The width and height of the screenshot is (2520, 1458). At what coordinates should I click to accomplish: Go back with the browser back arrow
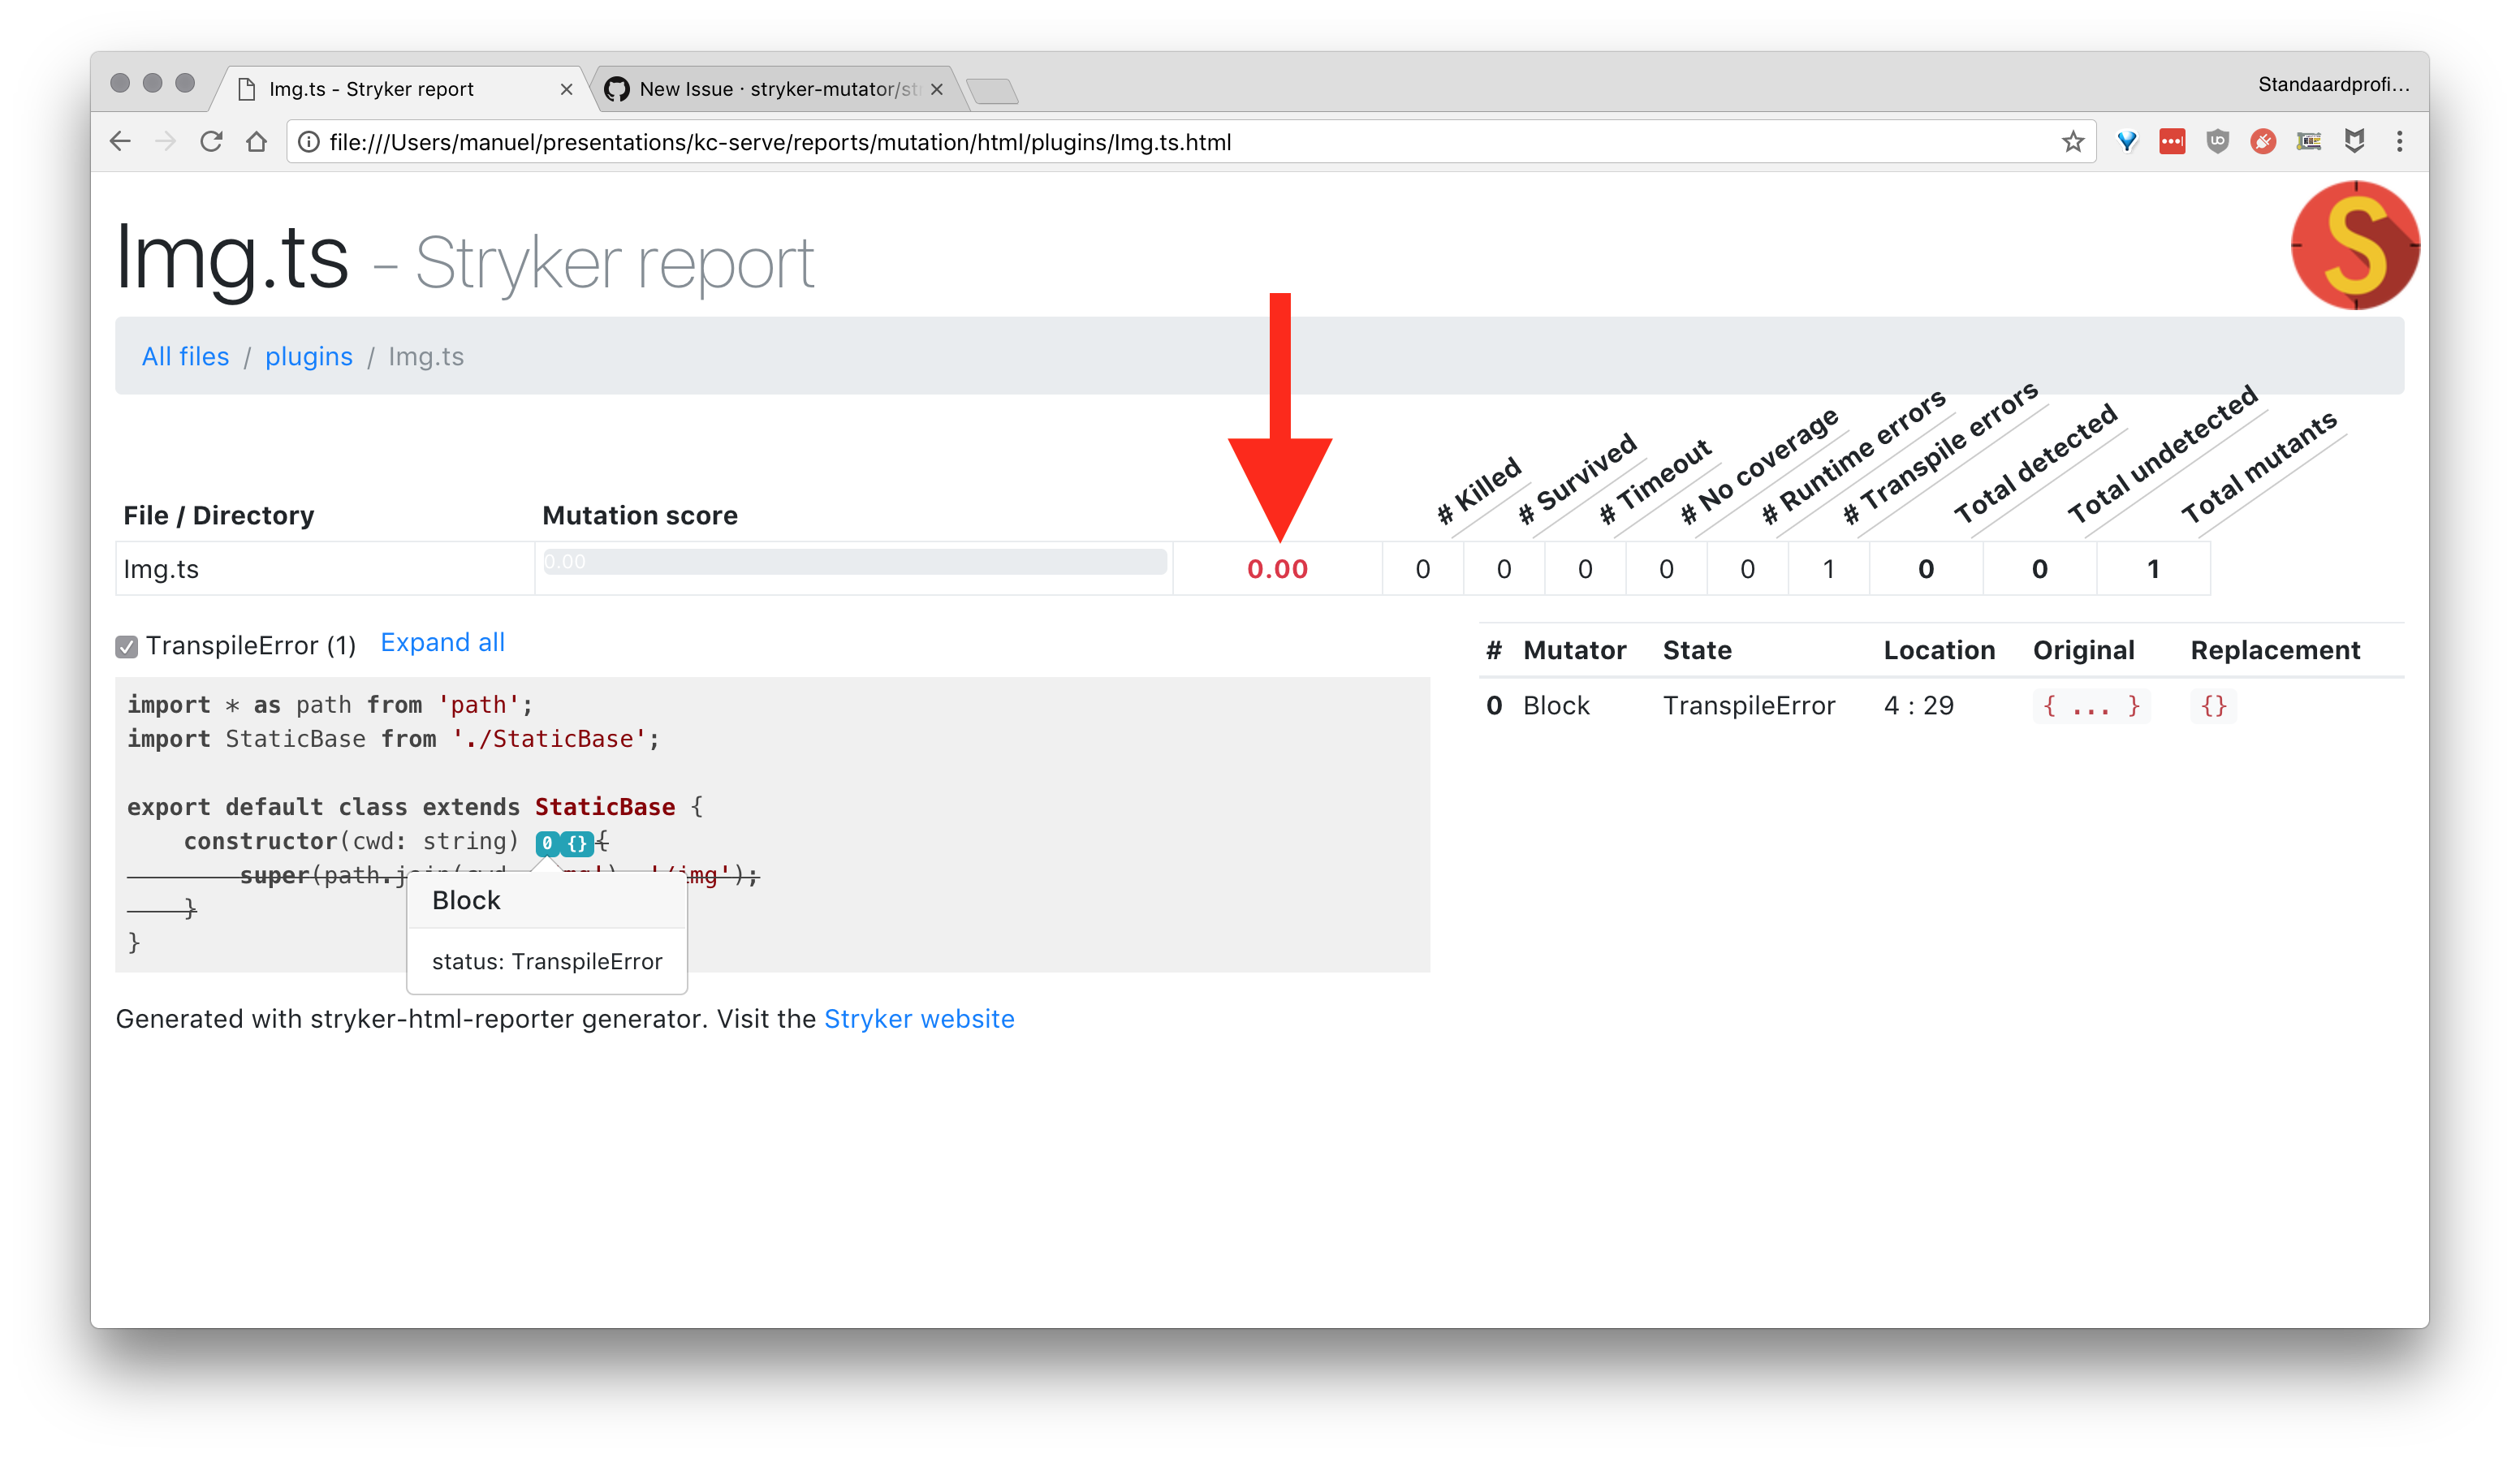120,142
